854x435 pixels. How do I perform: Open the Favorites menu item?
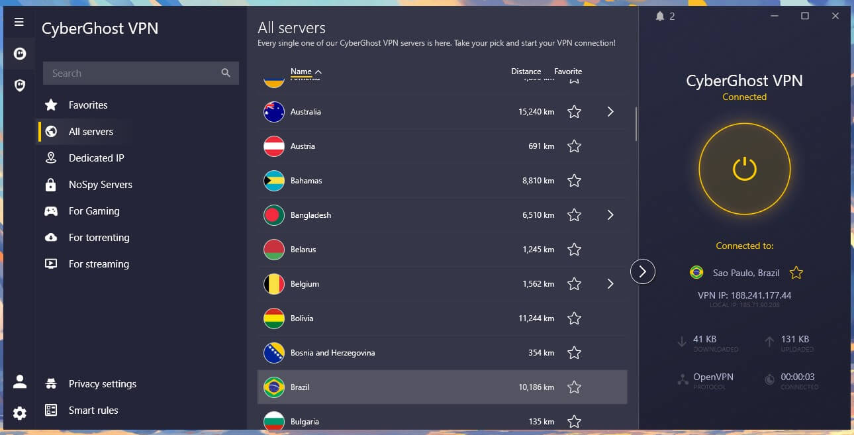88,105
